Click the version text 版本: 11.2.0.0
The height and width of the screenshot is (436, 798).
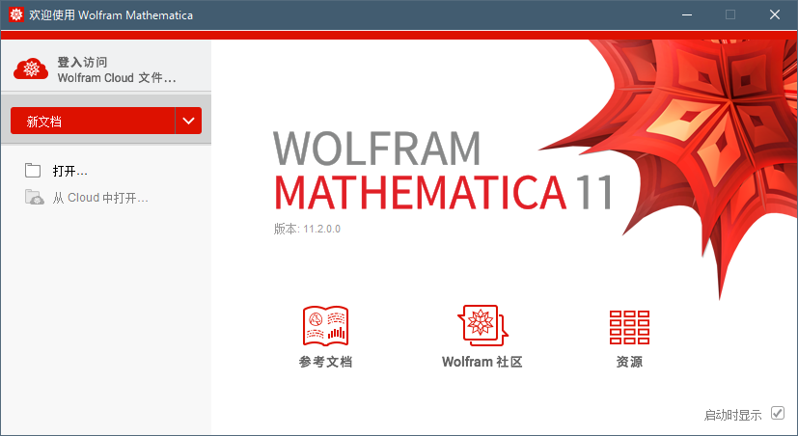(307, 229)
